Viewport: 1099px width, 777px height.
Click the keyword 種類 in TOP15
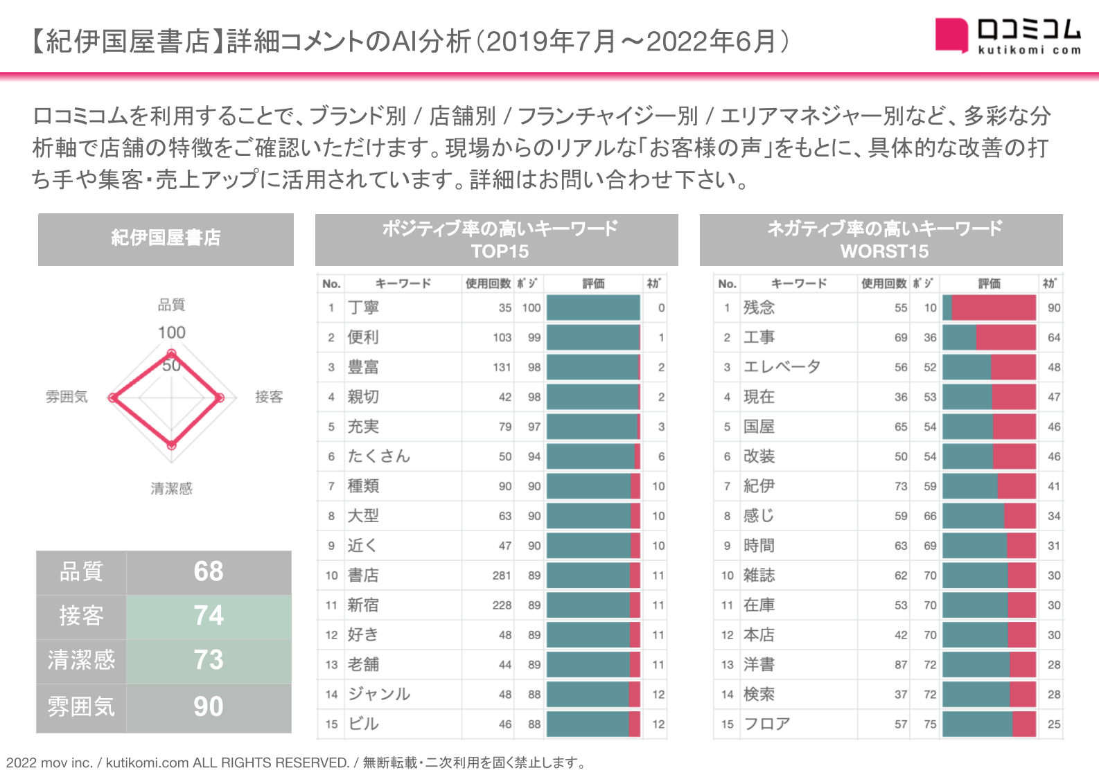(363, 486)
